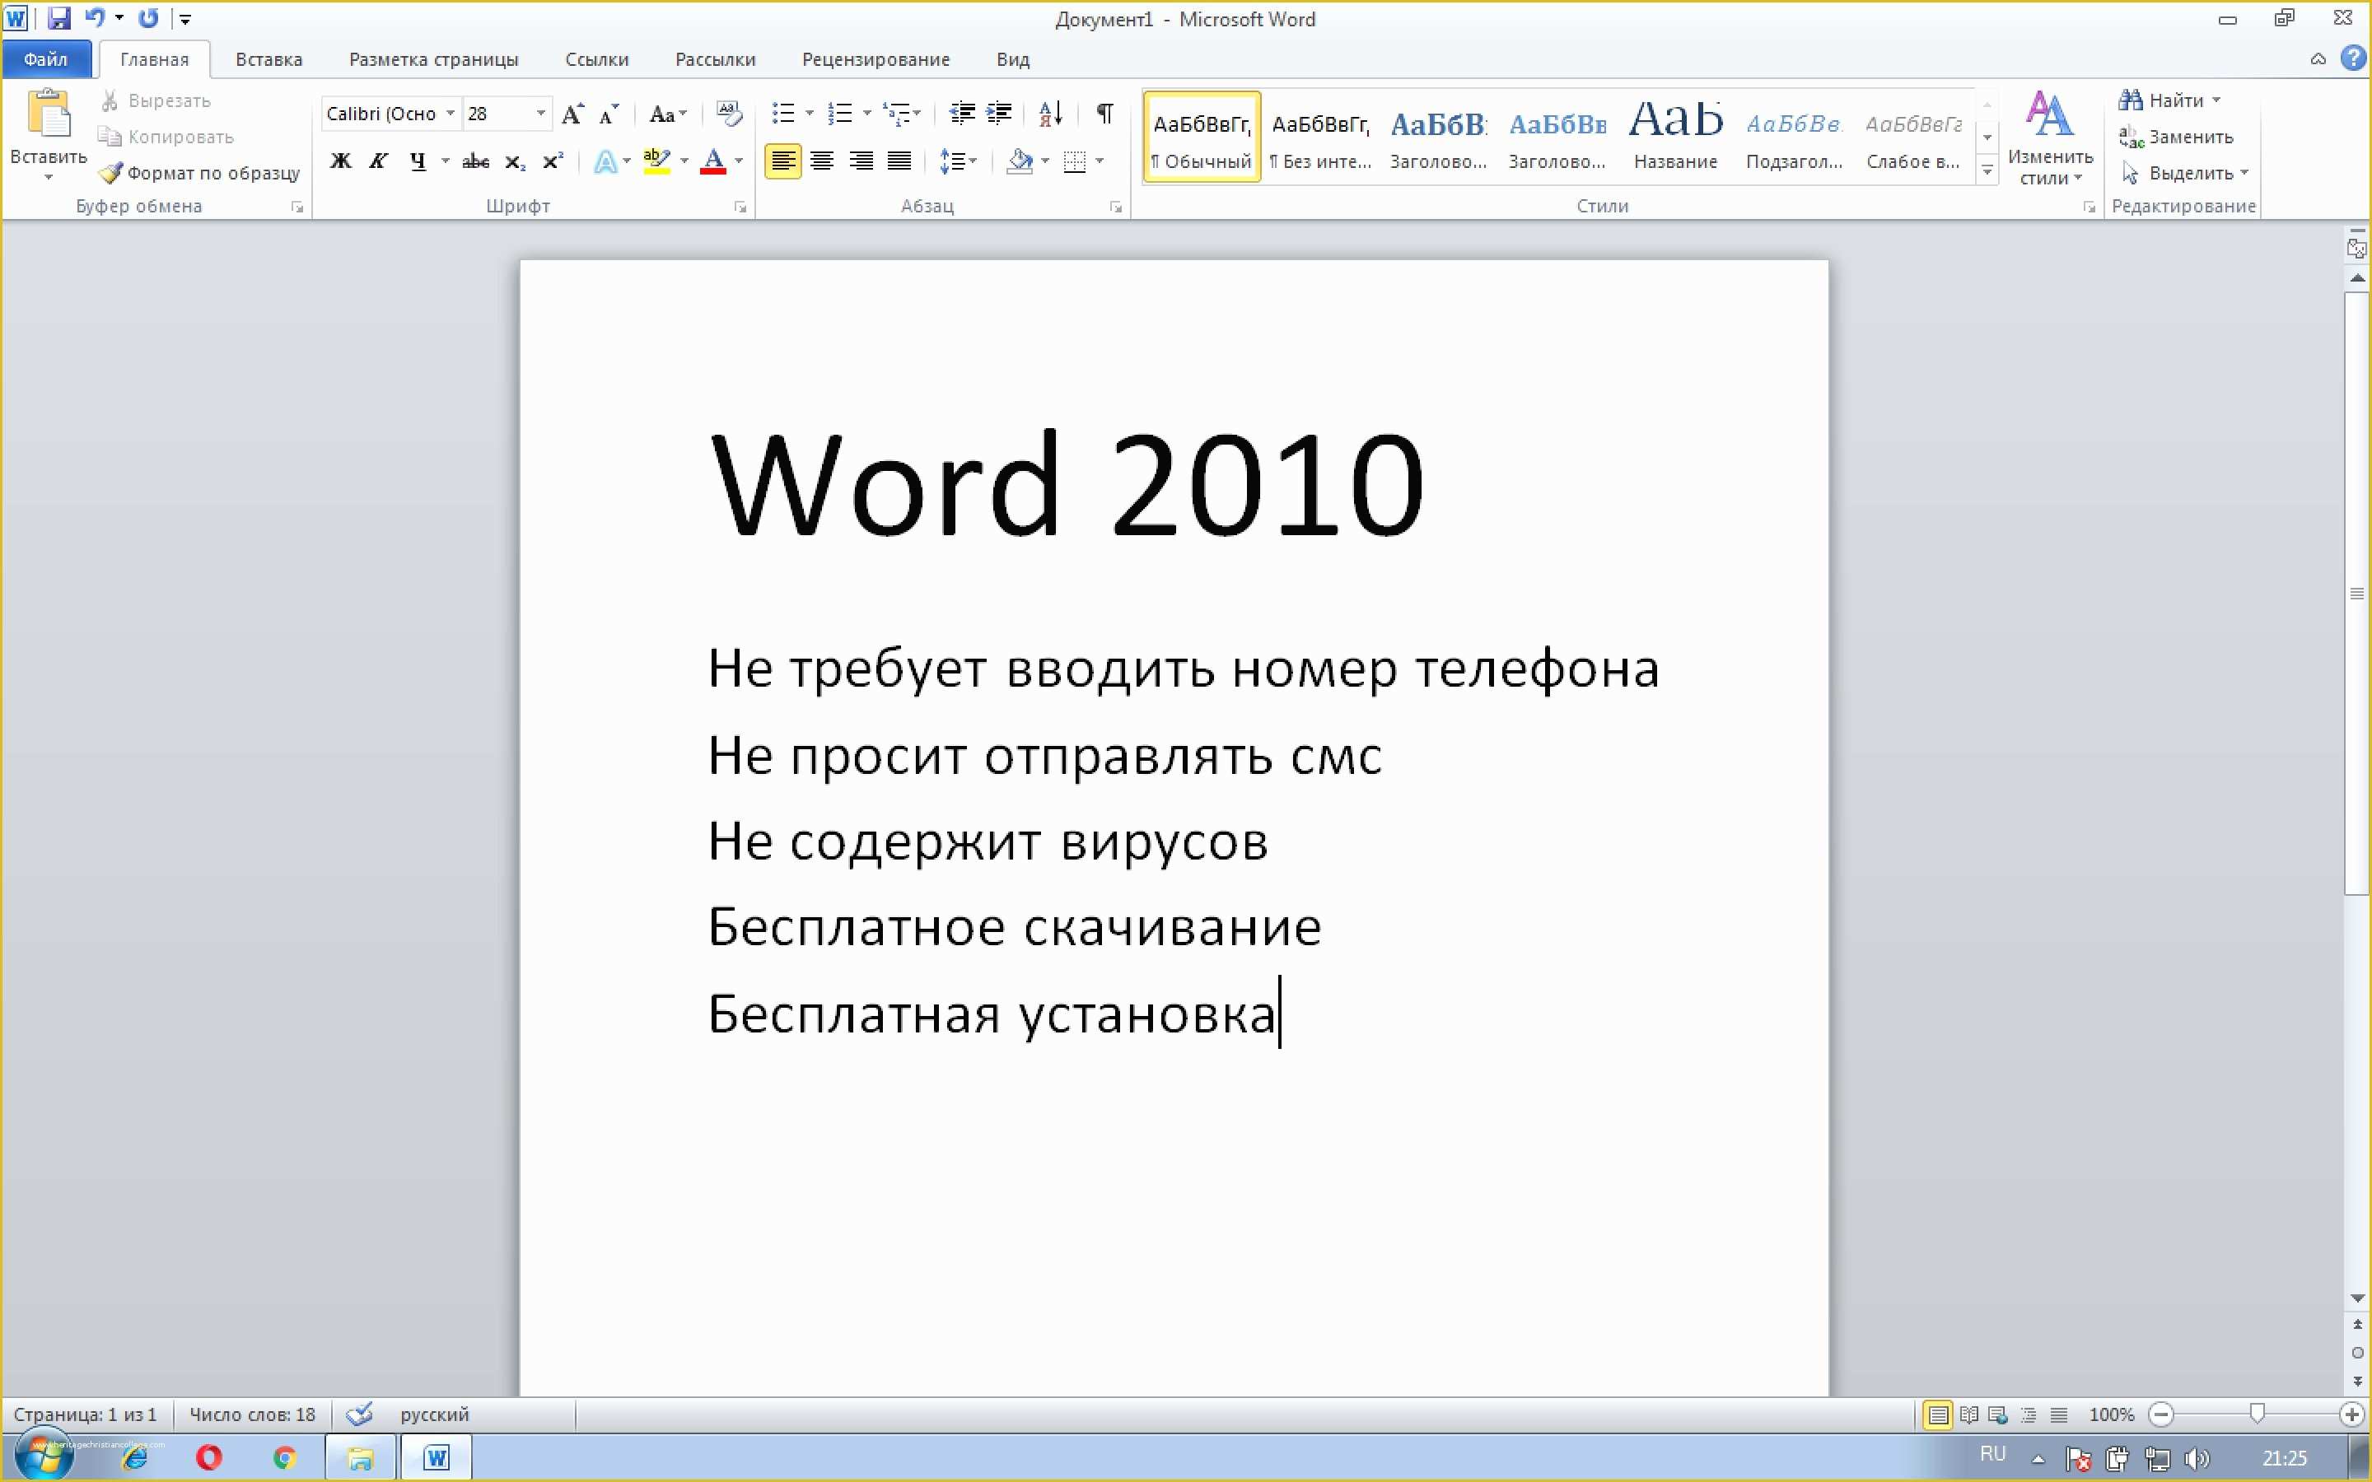This screenshot has width=2372, height=1482.
Task: Align text to the right
Action: (x=861, y=161)
